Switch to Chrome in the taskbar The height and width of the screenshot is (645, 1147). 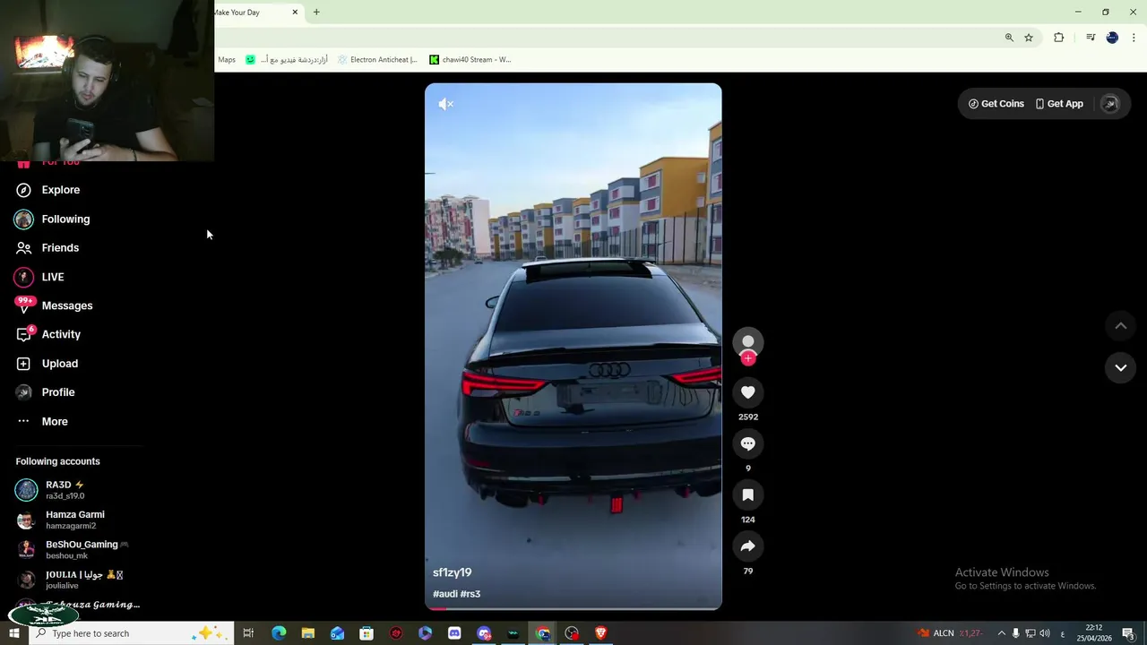click(543, 633)
